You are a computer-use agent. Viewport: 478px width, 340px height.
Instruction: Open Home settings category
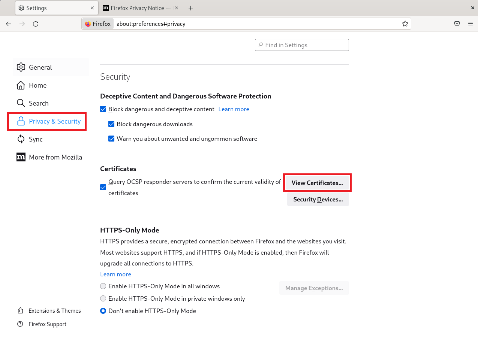click(37, 85)
